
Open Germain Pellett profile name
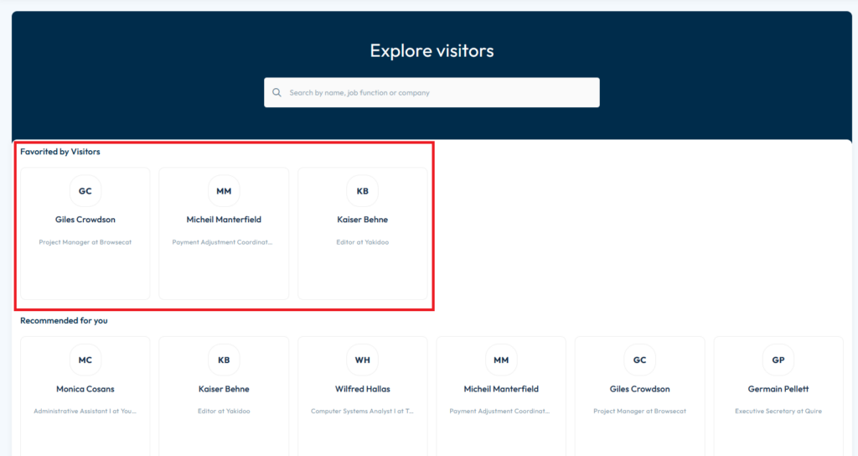(x=778, y=389)
